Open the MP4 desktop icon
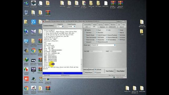 click(x=34, y=70)
